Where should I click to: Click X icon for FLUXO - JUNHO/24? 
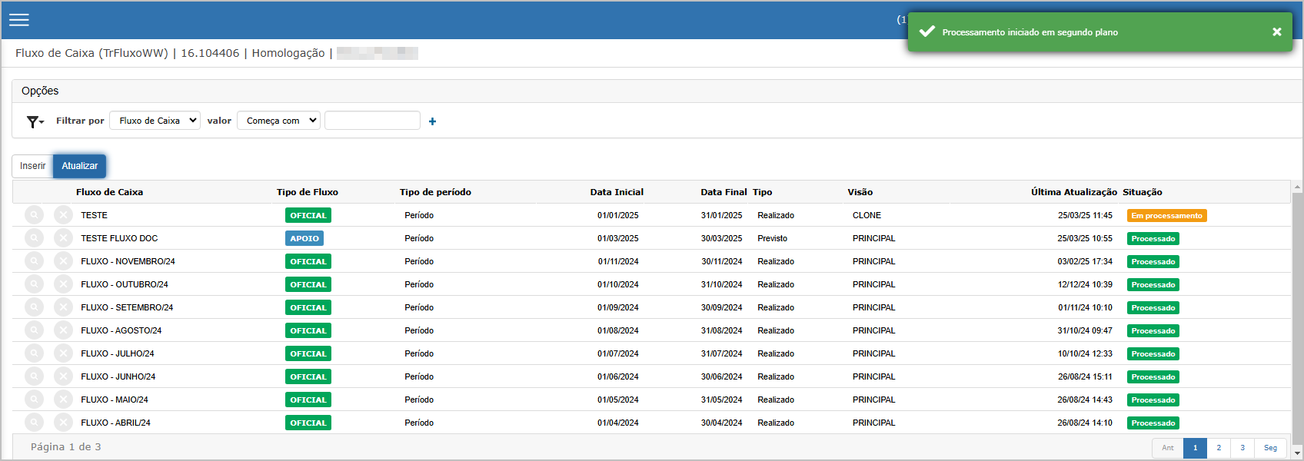pos(64,376)
